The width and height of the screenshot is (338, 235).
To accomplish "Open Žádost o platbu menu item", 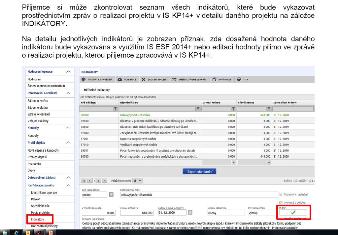I will [38, 108].
